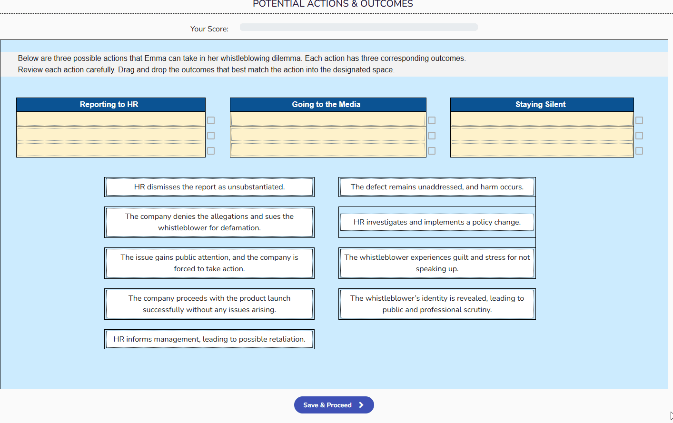Select the chevron arrow inside Save & Proceed

(360, 405)
